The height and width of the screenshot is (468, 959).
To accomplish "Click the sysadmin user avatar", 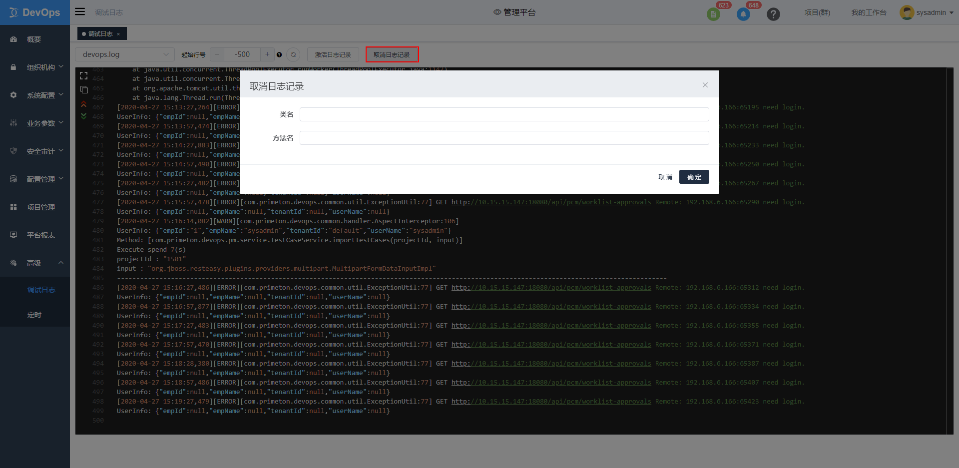I will click(x=907, y=12).
